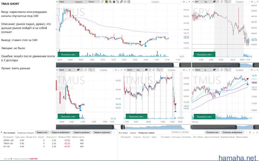The width and height of the screenshot is (259, 161).
Task: Open settings gear of the orders and trades panel
Action: click(x=250, y=132)
